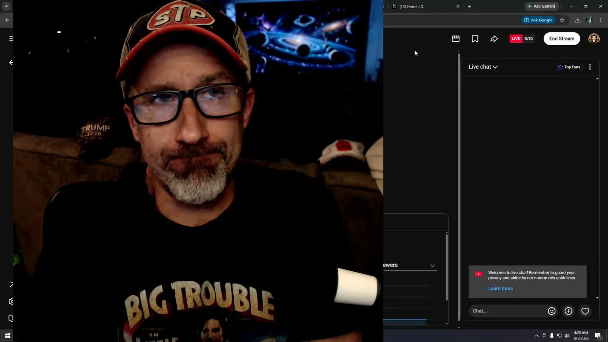The image size is (608, 342).
Task: Open the Windows notification center
Action: click(598, 336)
